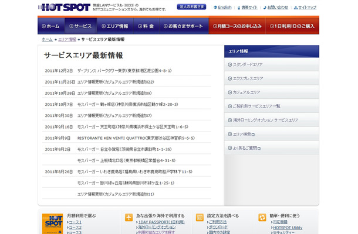This screenshot has width=358, height=234.
Task: Click モスバーガー 掛川緑ヶ丘店 entry
Action: 126,183
